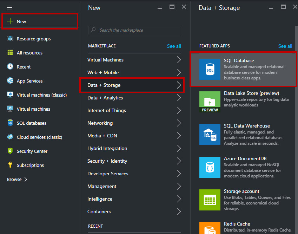Open Intelligence marketplace category
The width and height of the screenshot is (298, 234).
134,199
